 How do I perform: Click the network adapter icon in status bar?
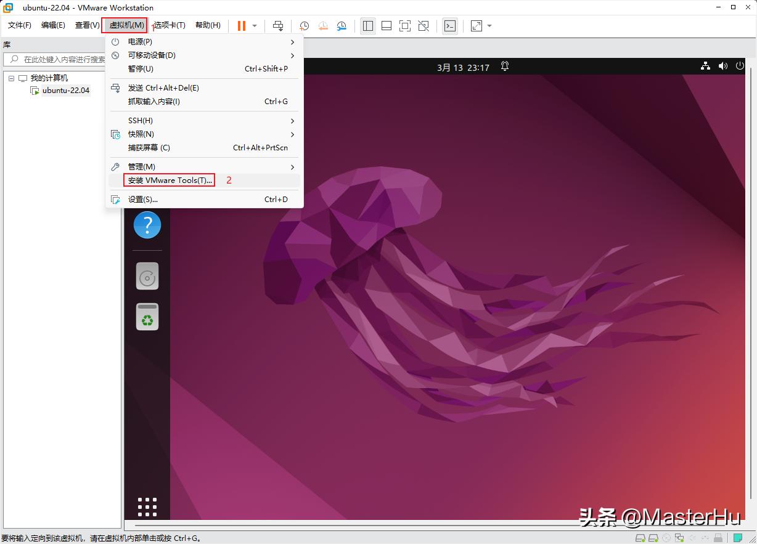[679, 537]
